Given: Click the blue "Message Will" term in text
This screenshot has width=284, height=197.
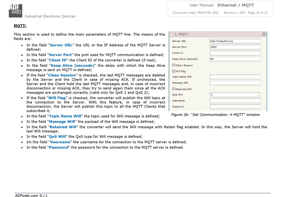Looking at the screenshot, I should point(62,121).
